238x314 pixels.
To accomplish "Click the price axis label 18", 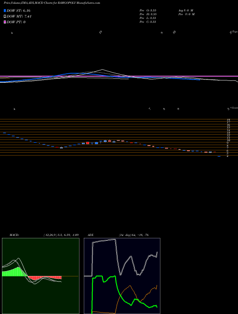I will tap(228, 120).
